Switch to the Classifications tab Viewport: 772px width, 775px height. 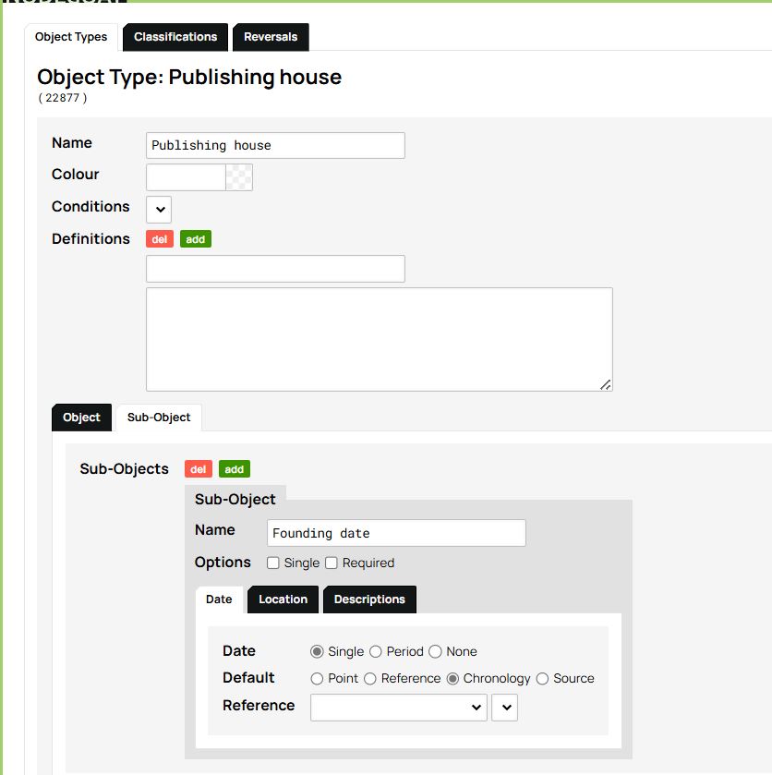(175, 37)
